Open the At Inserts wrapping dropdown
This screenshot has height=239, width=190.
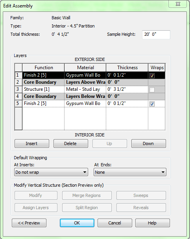tap(51, 172)
